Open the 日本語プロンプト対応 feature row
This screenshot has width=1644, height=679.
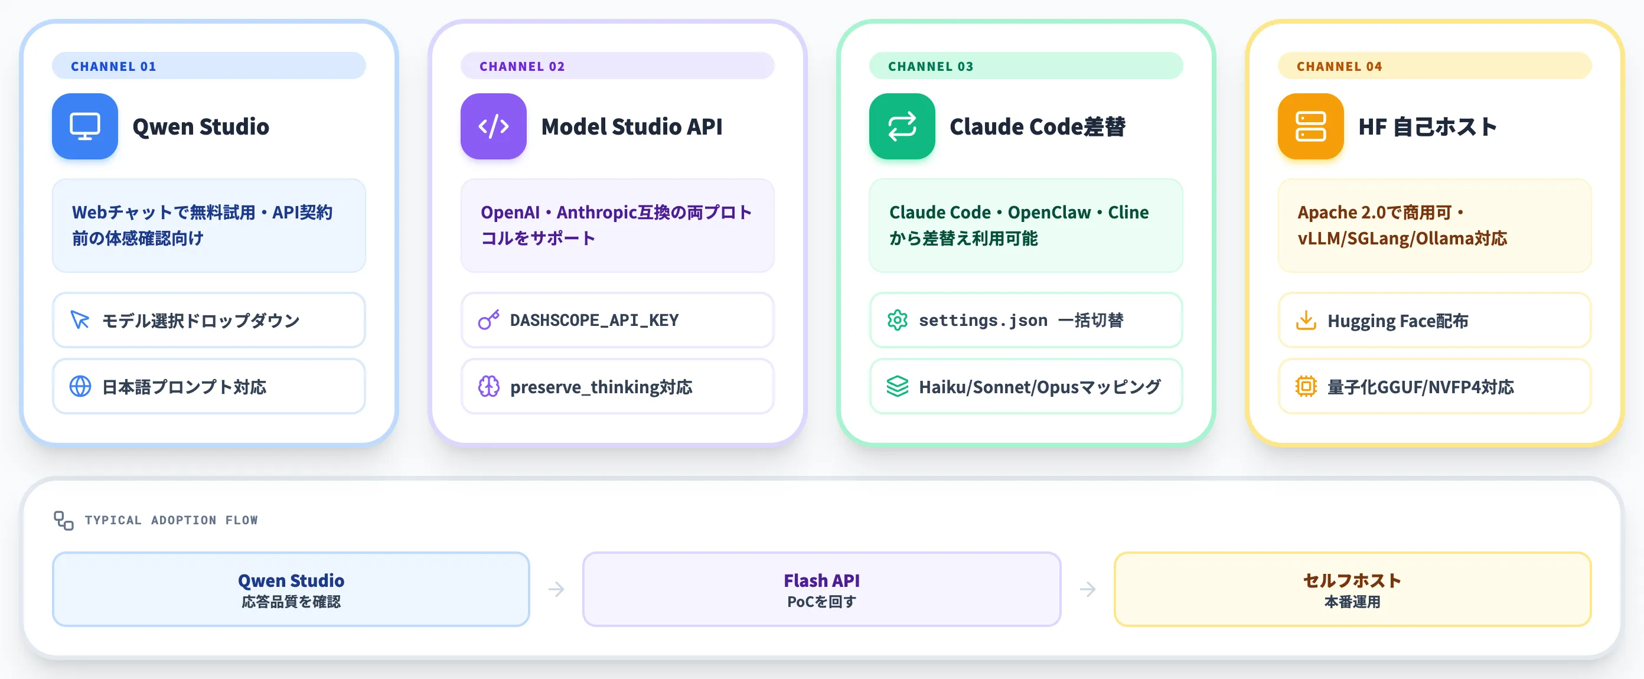click(x=208, y=386)
